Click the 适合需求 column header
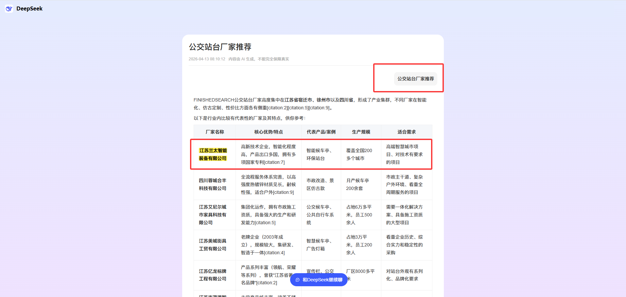The width and height of the screenshot is (626, 297). coord(407,132)
